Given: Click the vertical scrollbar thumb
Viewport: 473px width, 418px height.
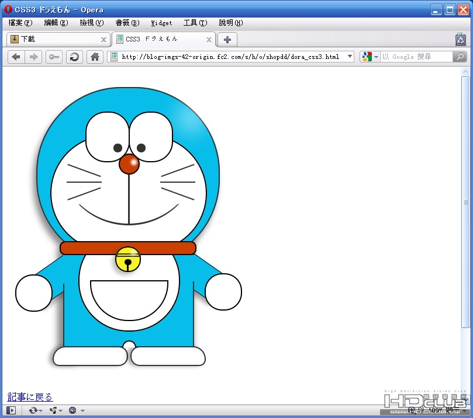Looking at the screenshot, I should [466, 202].
